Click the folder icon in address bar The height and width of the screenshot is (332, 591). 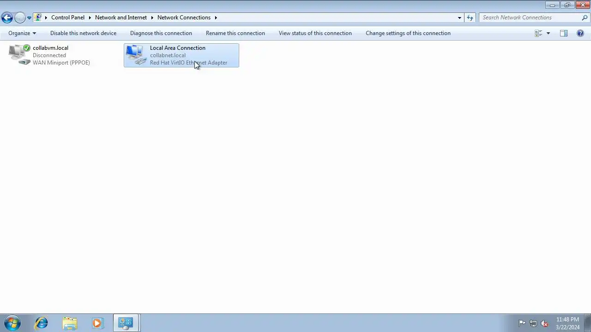pyautogui.click(x=38, y=18)
